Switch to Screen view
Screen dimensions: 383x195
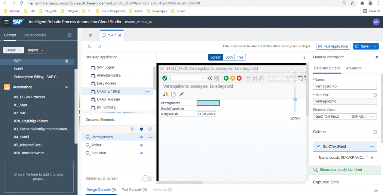point(216,58)
